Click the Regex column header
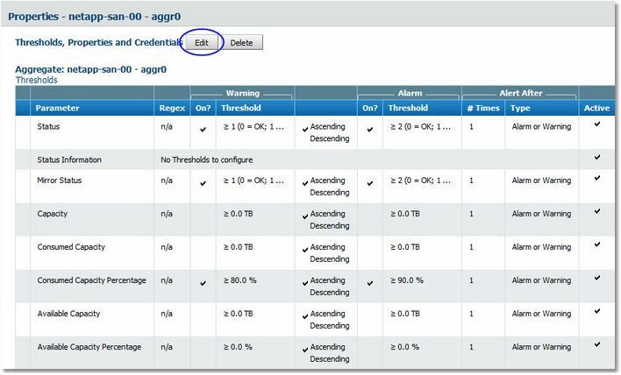This screenshot has height=375, width=621. pyautogui.click(x=172, y=108)
